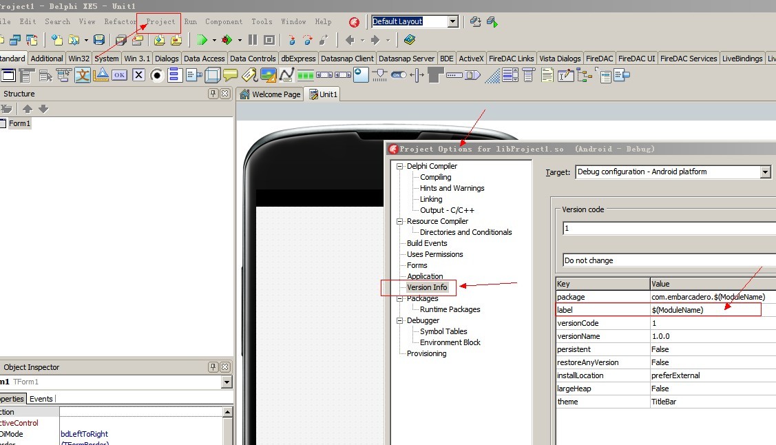The width and height of the screenshot is (776, 445).
Task: Select Uses Permissions in options tree
Action: 434,254
